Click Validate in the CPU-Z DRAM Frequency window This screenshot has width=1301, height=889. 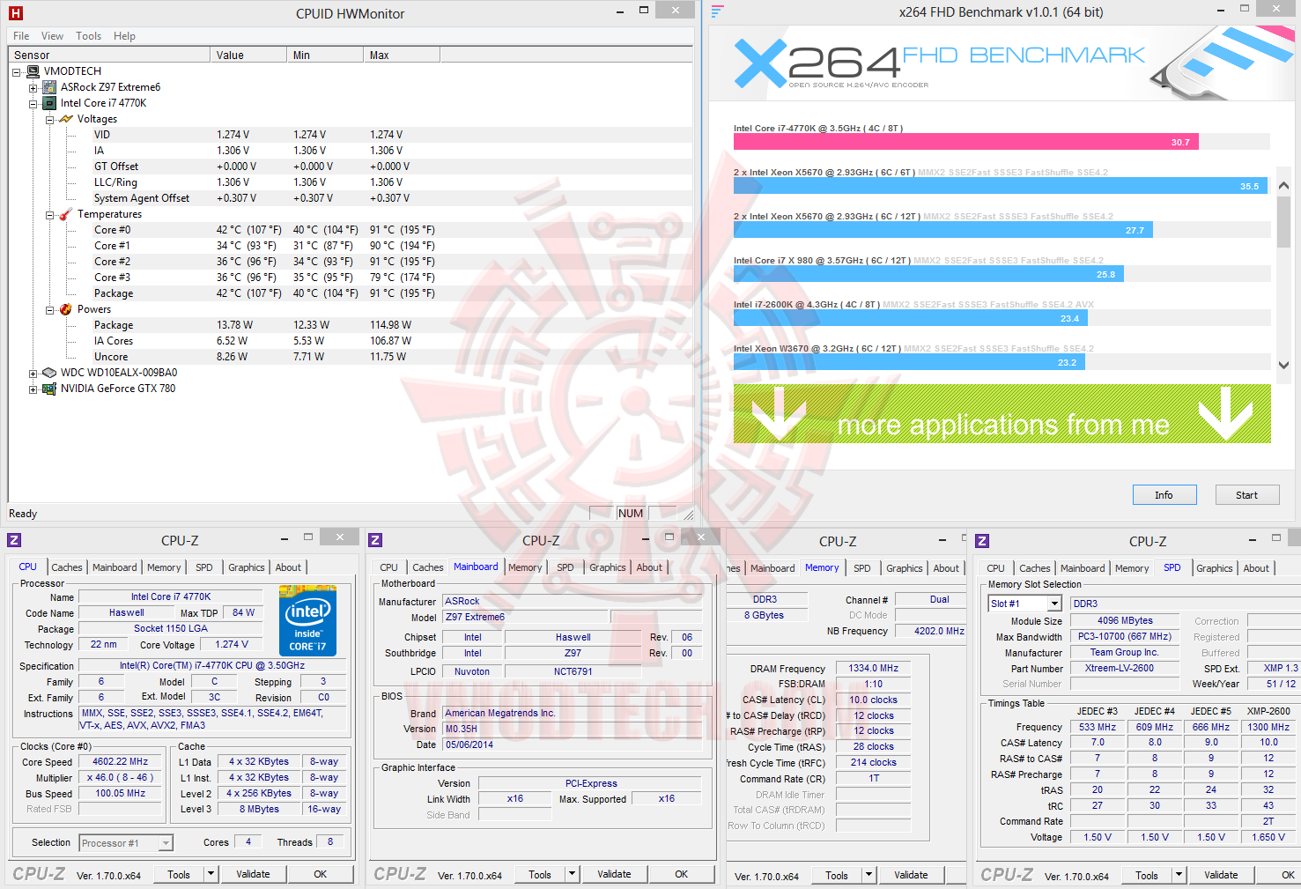pos(911,875)
